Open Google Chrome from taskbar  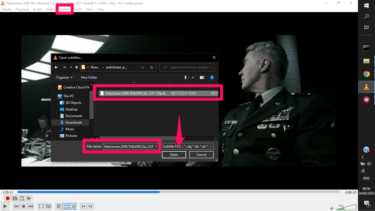point(366,74)
